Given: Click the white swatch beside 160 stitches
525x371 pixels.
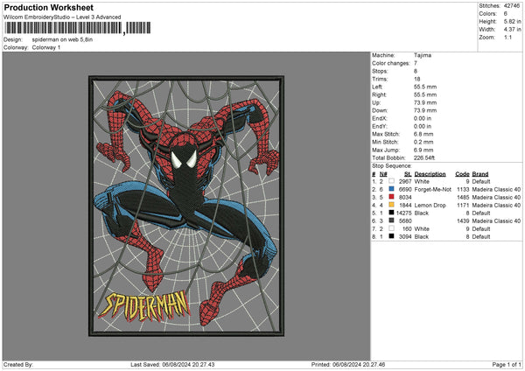Looking at the screenshot, I should click(391, 228).
